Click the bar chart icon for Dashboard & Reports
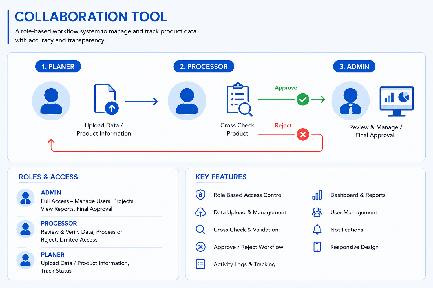 (x=317, y=195)
